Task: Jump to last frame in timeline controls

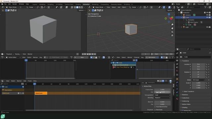Action: (x=95, y=54)
